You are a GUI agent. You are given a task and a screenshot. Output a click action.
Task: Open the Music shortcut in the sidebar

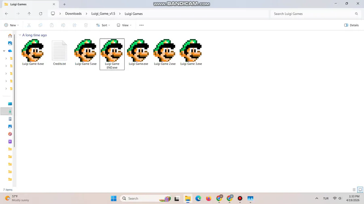[10, 134]
